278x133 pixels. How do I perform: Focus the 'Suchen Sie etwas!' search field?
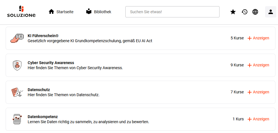(x=172, y=12)
